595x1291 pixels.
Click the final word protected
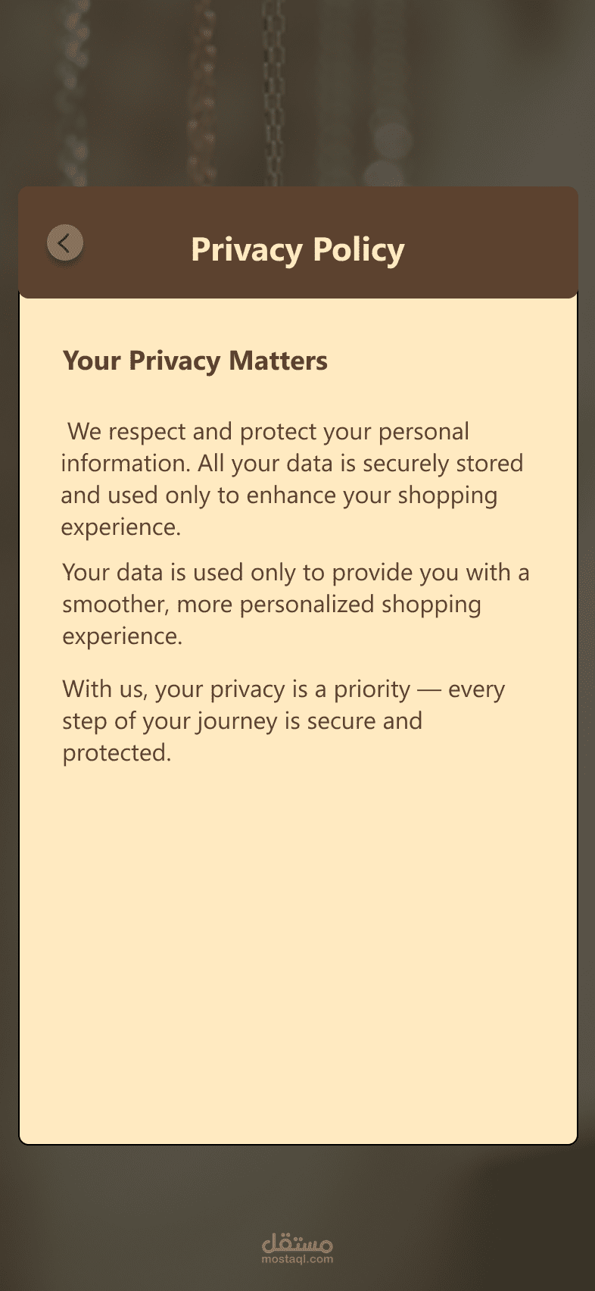click(117, 752)
